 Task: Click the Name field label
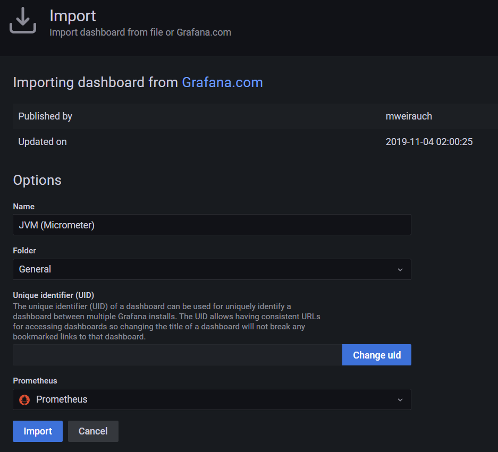tap(24, 207)
